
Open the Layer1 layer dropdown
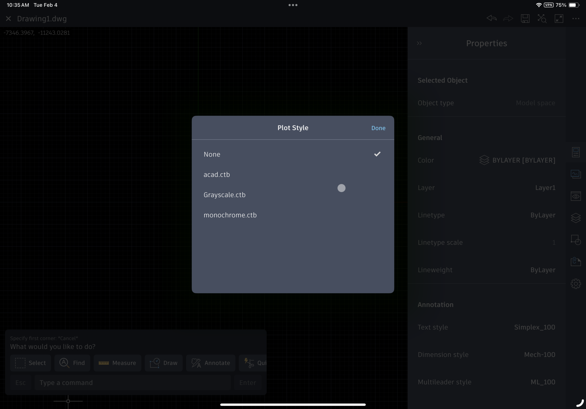tap(545, 188)
